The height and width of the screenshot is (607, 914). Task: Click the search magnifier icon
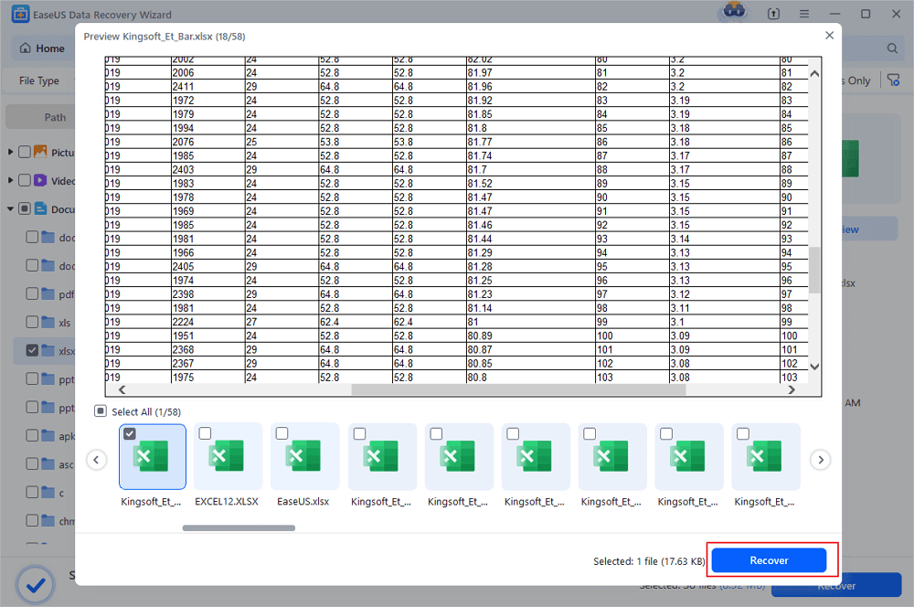[x=892, y=48]
